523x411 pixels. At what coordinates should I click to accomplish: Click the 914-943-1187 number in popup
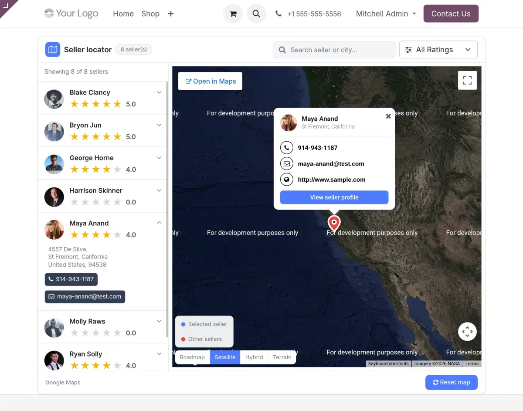pyautogui.click(x=318, y=148)
